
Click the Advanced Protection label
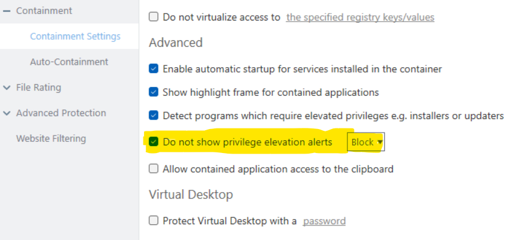(61, 113)
